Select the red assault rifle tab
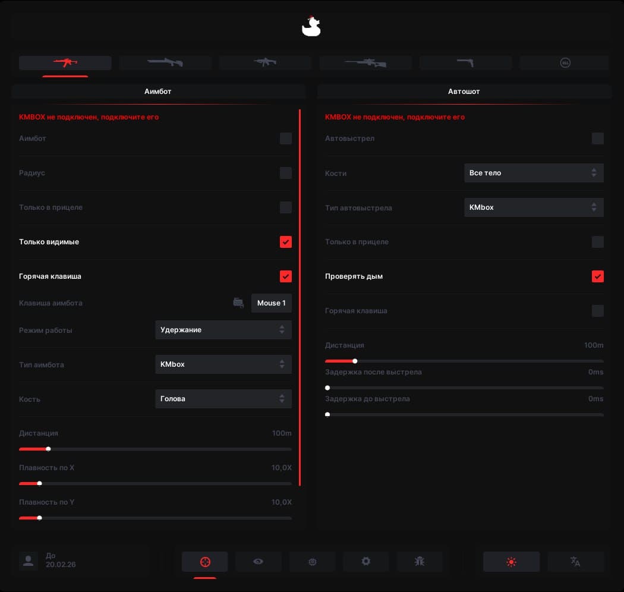The image size is (624, 592). pyautogui.click(x=65, y=62)
